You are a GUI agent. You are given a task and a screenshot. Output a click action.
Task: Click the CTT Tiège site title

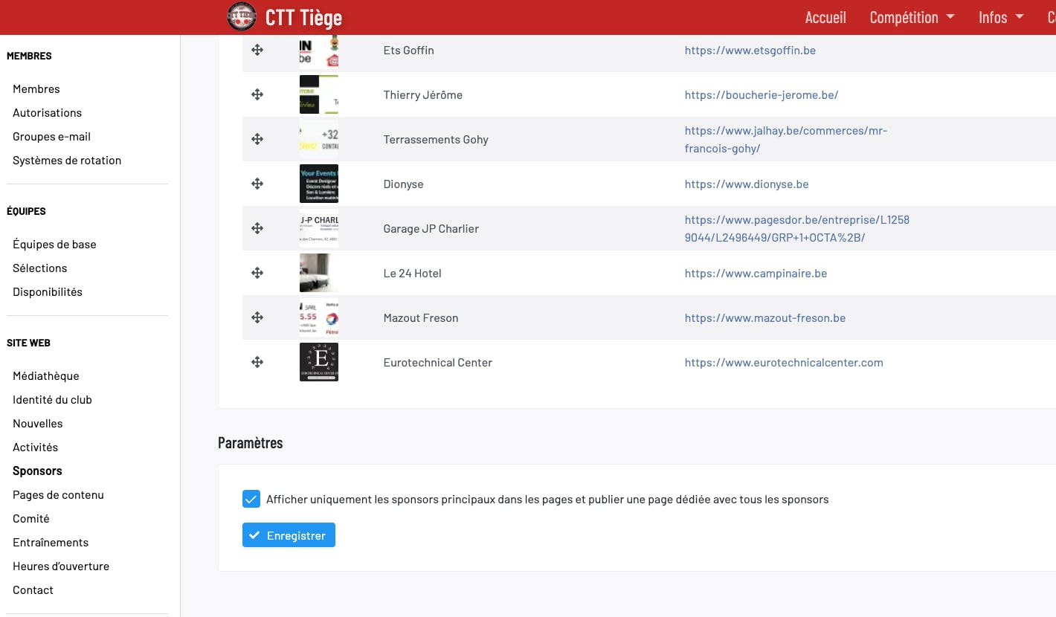pyautogui.click(x=303, y=17)
